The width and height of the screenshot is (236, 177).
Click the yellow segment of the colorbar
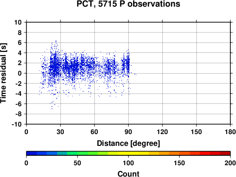(x=128, y=153)
